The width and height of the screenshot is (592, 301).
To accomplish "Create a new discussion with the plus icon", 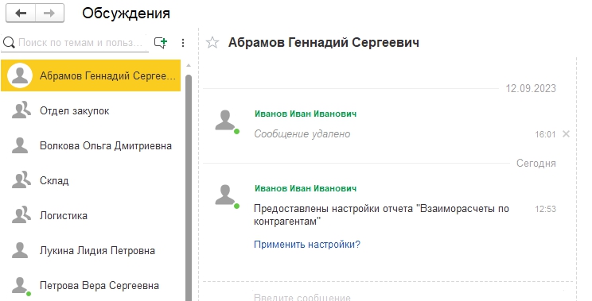I will 161,43.
